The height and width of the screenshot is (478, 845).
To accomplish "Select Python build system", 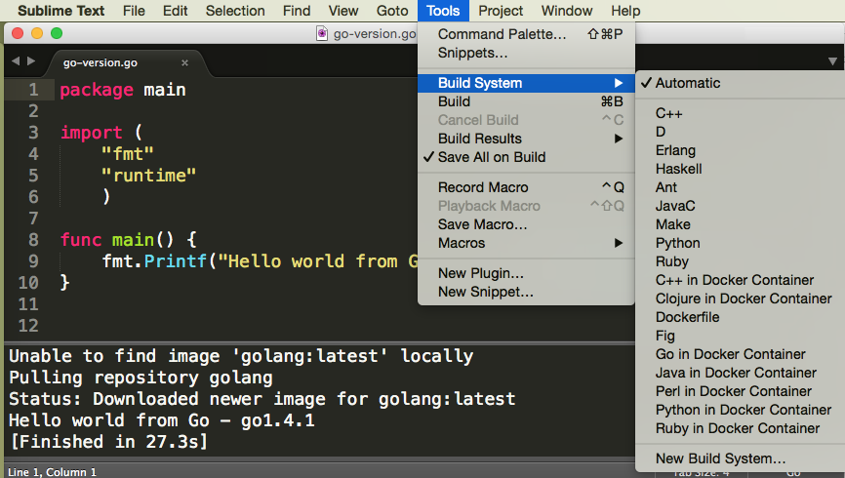I will pos(741,243).
